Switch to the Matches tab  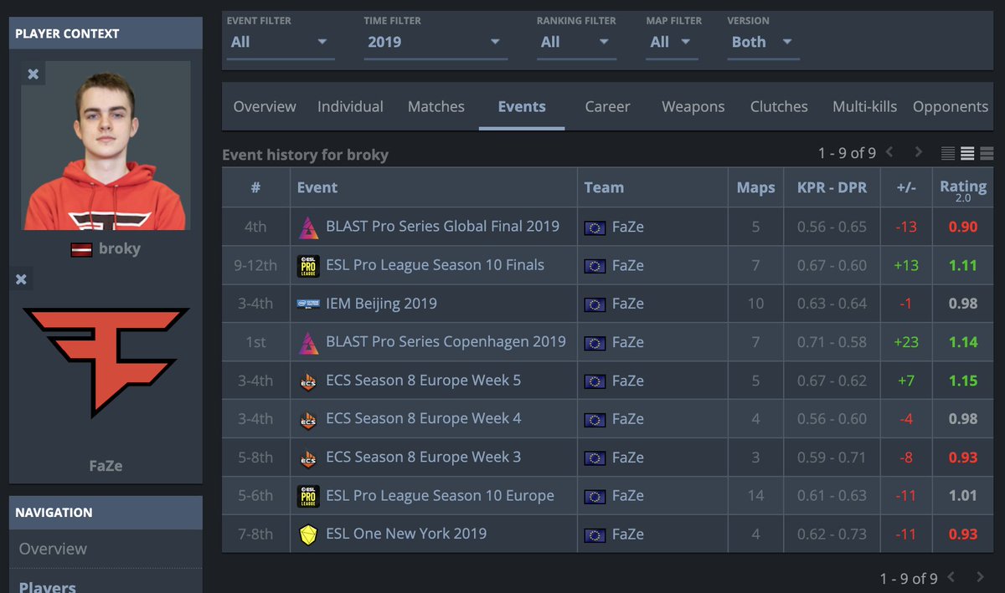(435, 107)
